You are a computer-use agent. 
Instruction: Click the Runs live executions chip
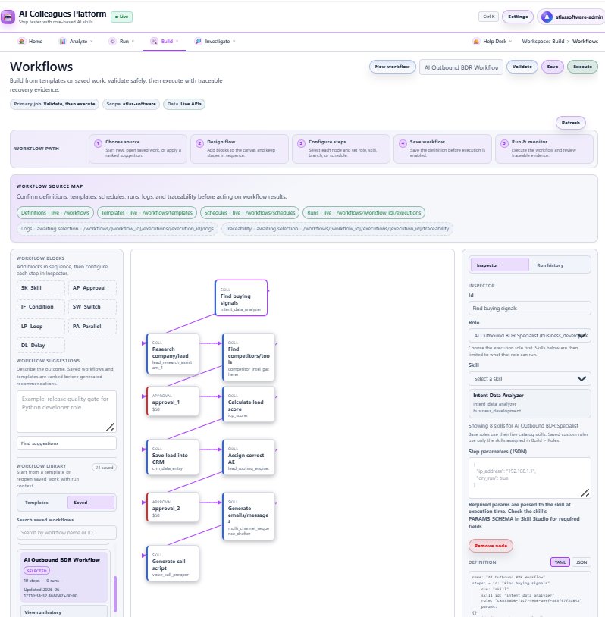(364, 213)
